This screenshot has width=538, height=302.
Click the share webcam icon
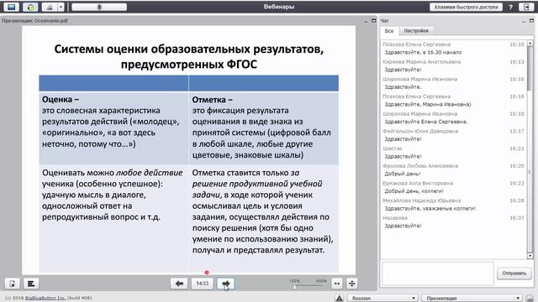click(x=50, y=7)
